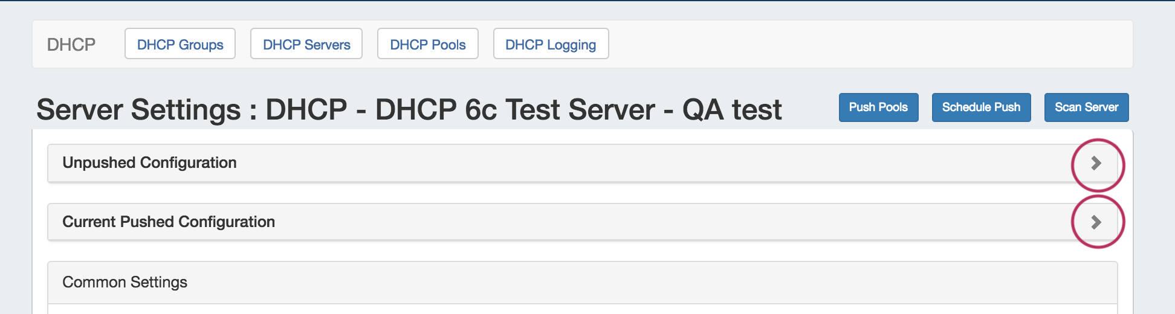Expand the Current Pushed Configuration chevron
This screenshot has height=314, width=1175.
[x=1096, y=222]
